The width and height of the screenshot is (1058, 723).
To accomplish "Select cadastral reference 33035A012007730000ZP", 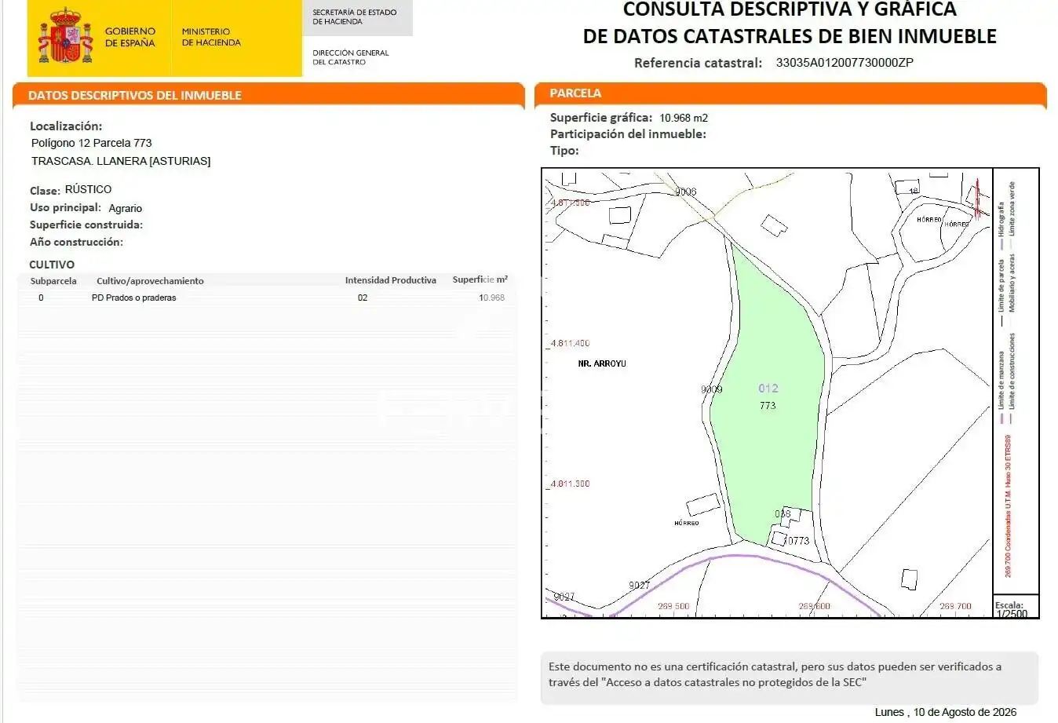I will [845, 63].
